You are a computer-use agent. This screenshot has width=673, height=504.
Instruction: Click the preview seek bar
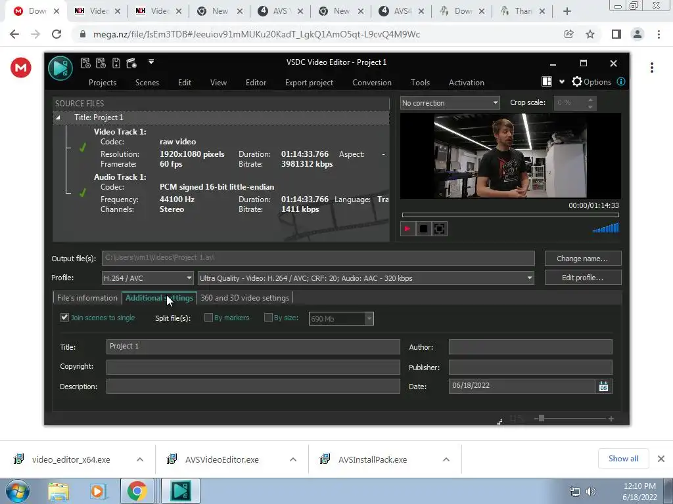pyautogui.click(x=510, y=215)
